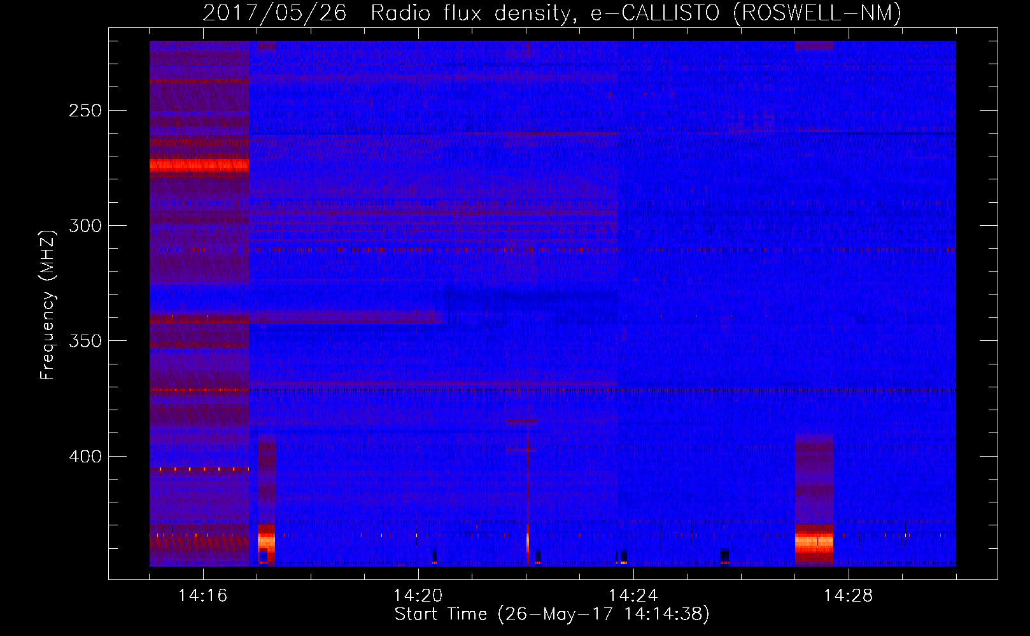1030x636 pixels.
Task: Click the 'Start Time (26-May-17 14:14:38)' label
Action: click(551, 614)
